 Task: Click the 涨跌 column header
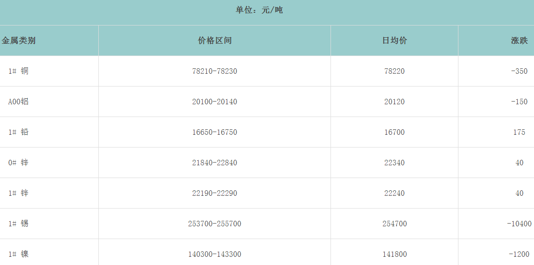[x=519, y=41]
